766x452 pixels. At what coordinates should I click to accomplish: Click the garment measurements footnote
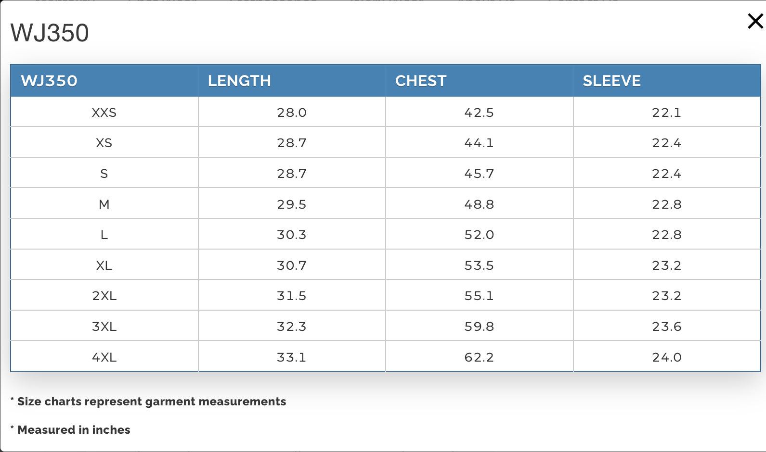point(148,402)
